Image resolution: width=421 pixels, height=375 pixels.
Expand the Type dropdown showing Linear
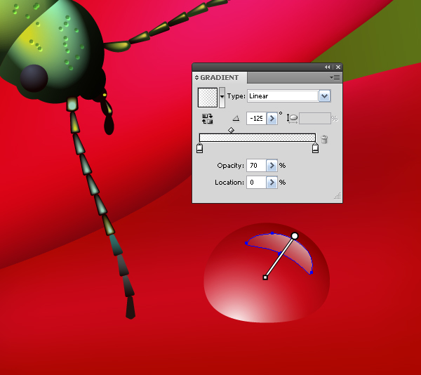pyautogui.click(x=324, y=96)
